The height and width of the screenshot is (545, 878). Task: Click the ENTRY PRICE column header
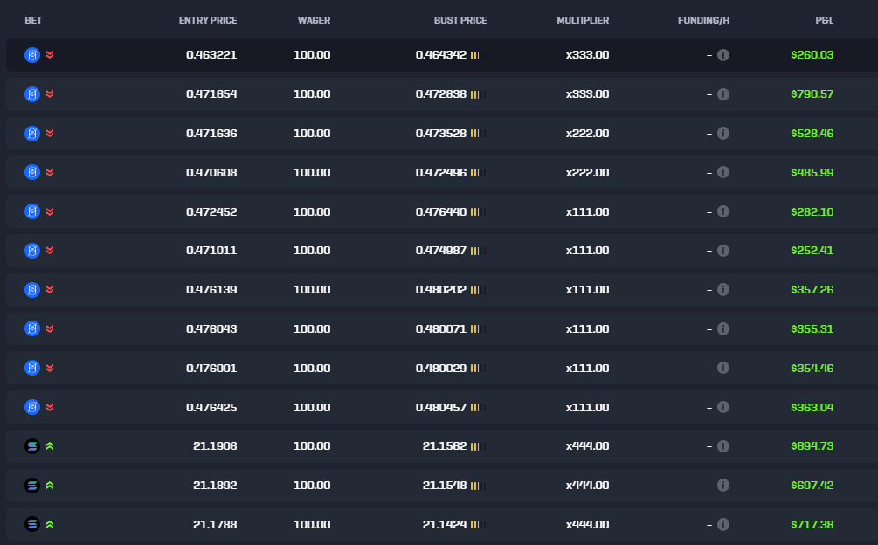pos(208,20)
